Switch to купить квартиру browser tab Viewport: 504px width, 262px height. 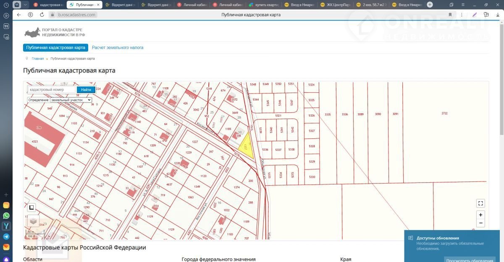tap(263, 5)
